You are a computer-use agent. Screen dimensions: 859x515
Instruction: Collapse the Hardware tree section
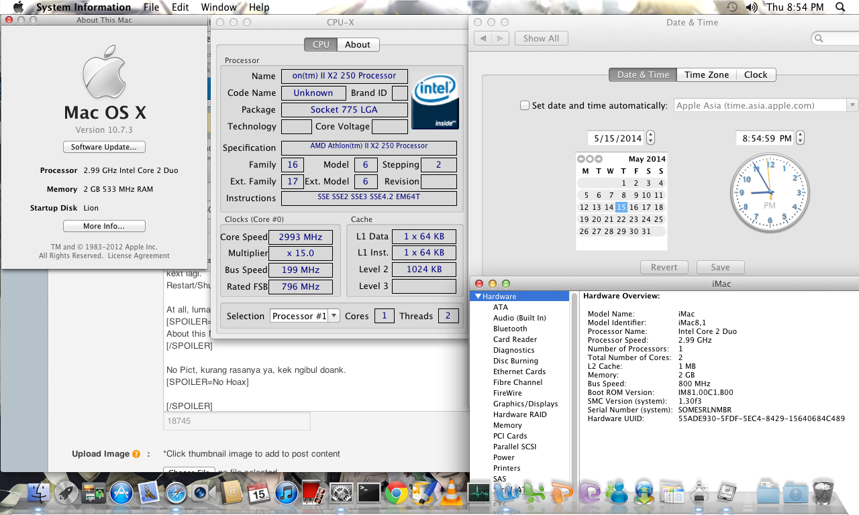click(x=478, y=296)
